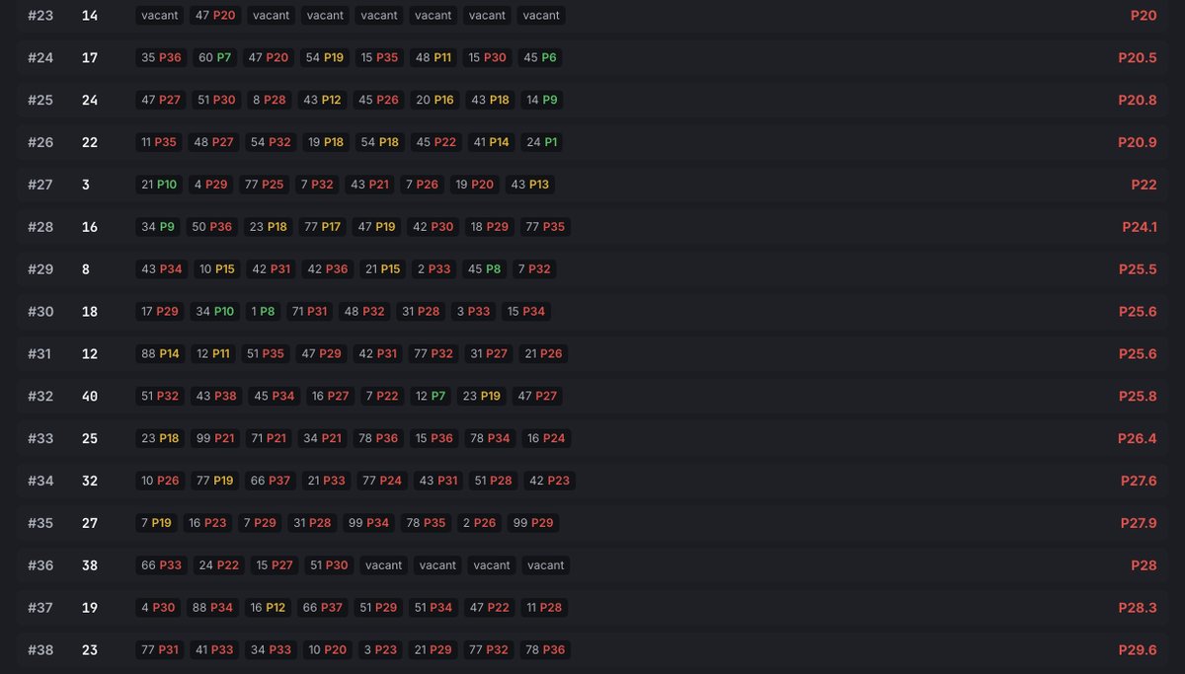1185x674 pixels.
Task: Select the '45 P6' chip in row #24
Action: point(540,58)
